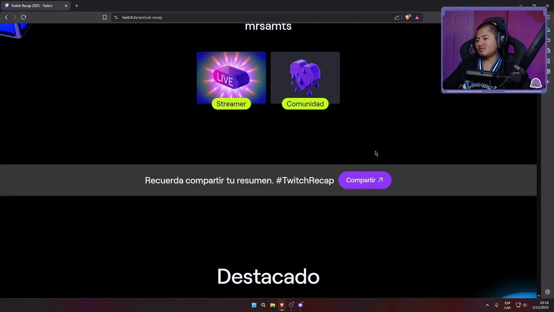Show hidden system tray icons
The height and width of the screenshot is (312, 554).
[487, 305]
